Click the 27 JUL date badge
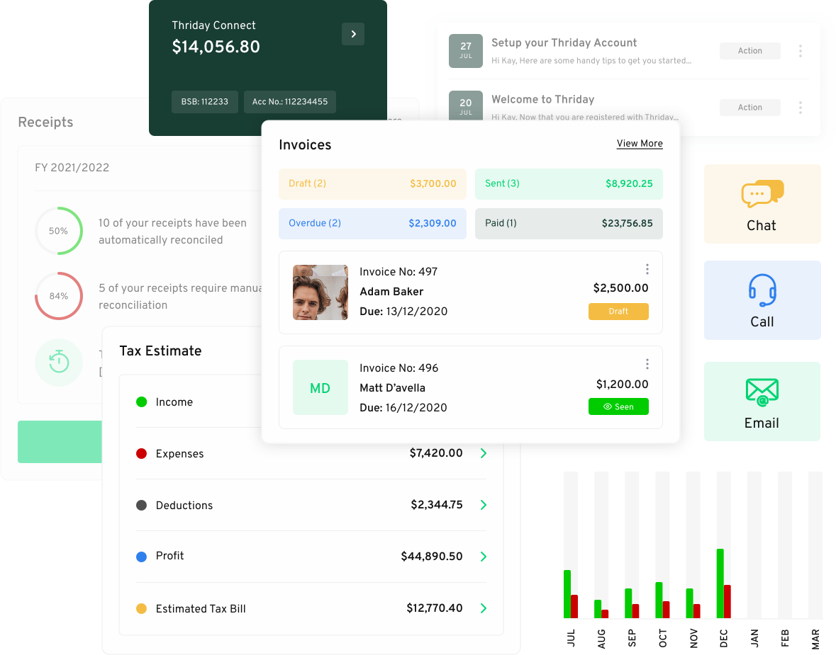836x655 pixels. click(x=466, y=50)
